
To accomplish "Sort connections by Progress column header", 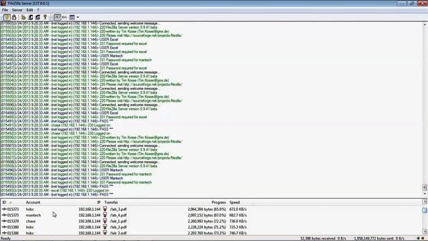I will click(x=219, y=202).
